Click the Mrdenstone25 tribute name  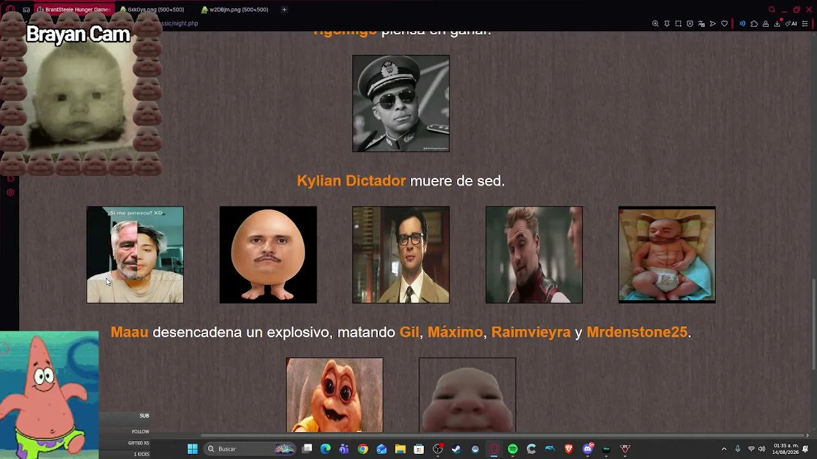pyautogui.click(x=637, y=332)
